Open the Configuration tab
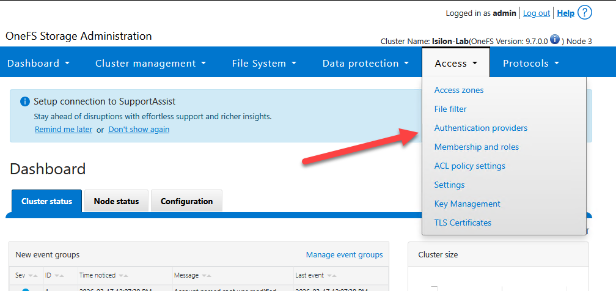Image resolution: width=616 pixels, height=291 pixels. 186,201
